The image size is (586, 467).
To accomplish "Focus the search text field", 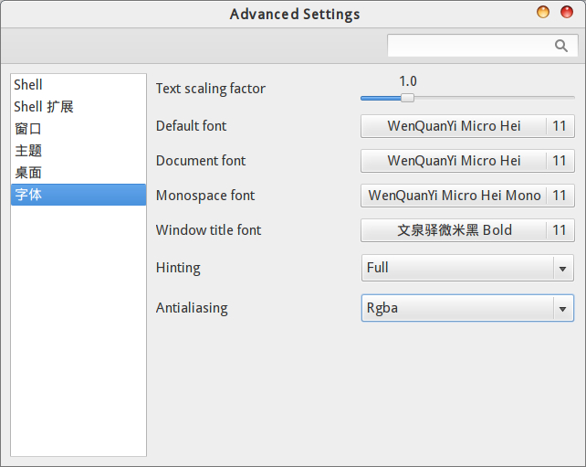I will click(469, 46).
